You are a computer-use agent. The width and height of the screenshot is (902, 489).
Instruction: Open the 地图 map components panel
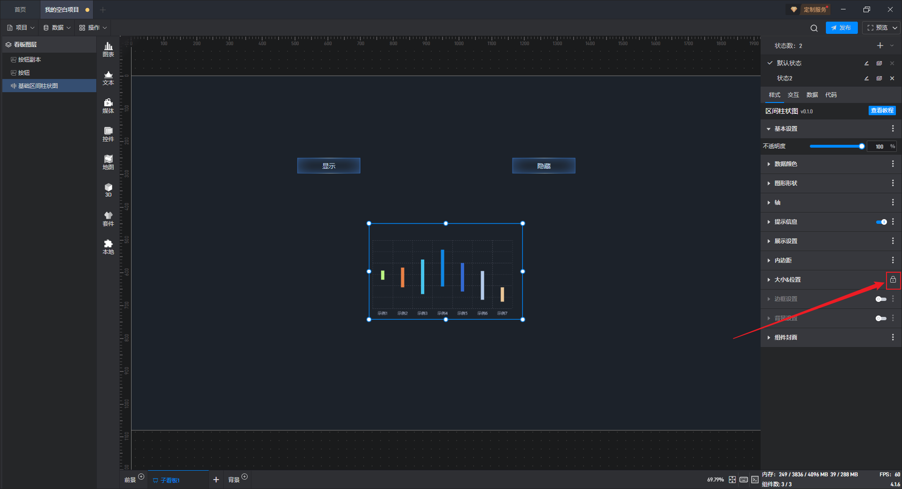click(108, 162)
